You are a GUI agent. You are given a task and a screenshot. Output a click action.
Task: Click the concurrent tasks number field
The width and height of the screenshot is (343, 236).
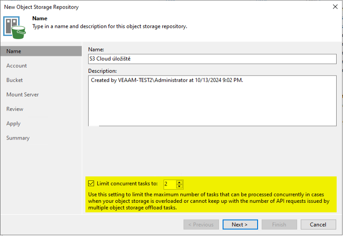[170, 184]
